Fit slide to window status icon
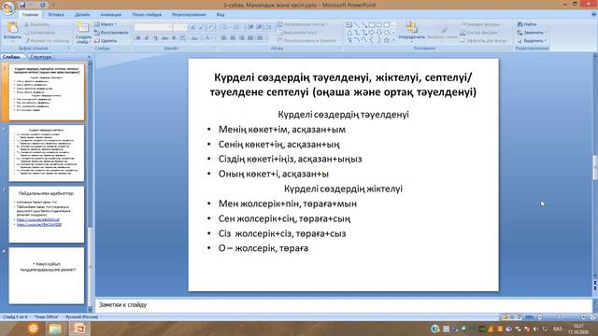This screenshot has height=336, width=598. coord(593,317)
